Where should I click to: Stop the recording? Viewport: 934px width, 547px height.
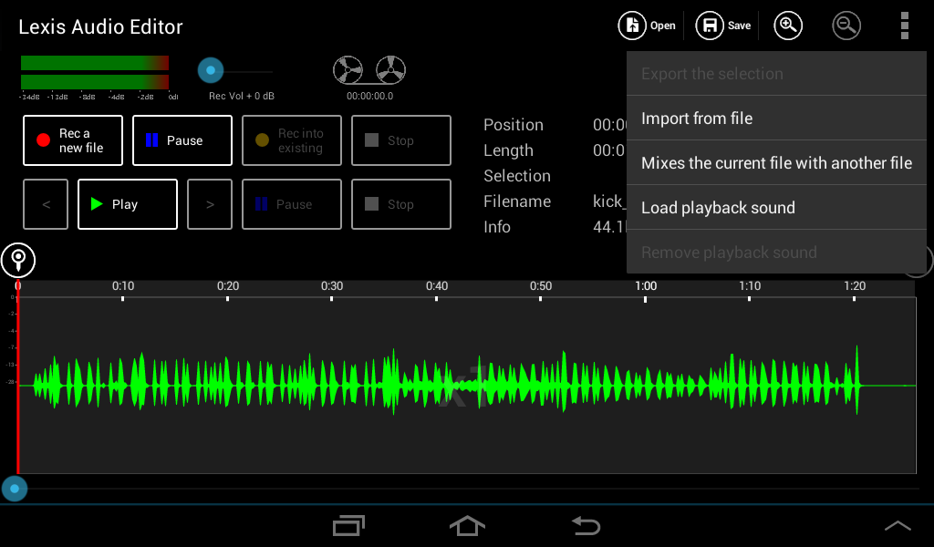401,140
